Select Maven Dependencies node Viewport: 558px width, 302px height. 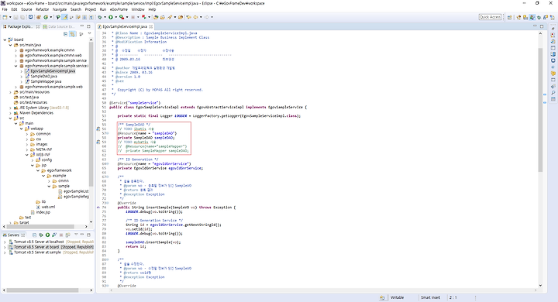click(33, 113)
